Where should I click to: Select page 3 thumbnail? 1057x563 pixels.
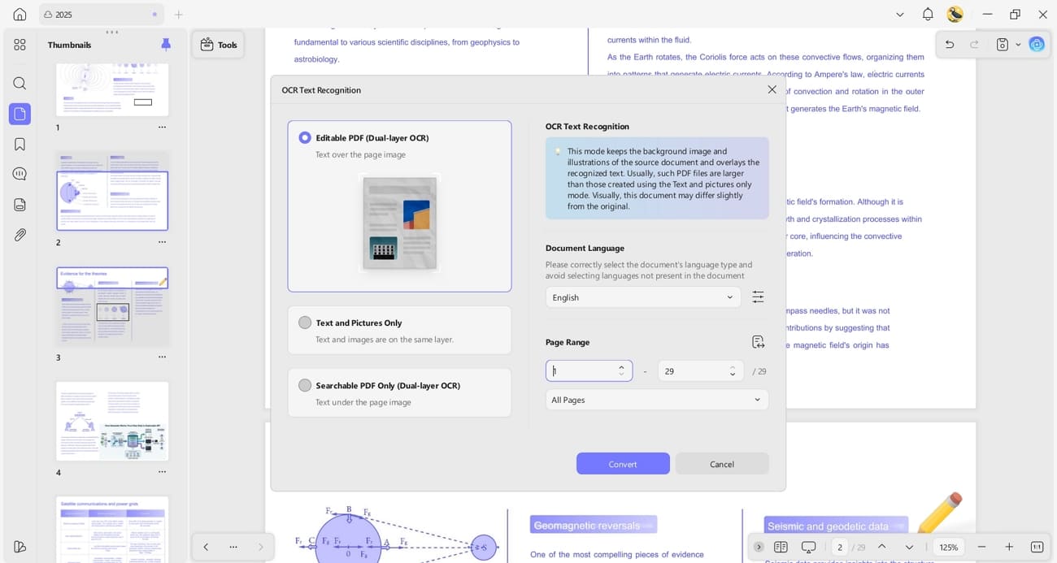[x=112, y=306]
